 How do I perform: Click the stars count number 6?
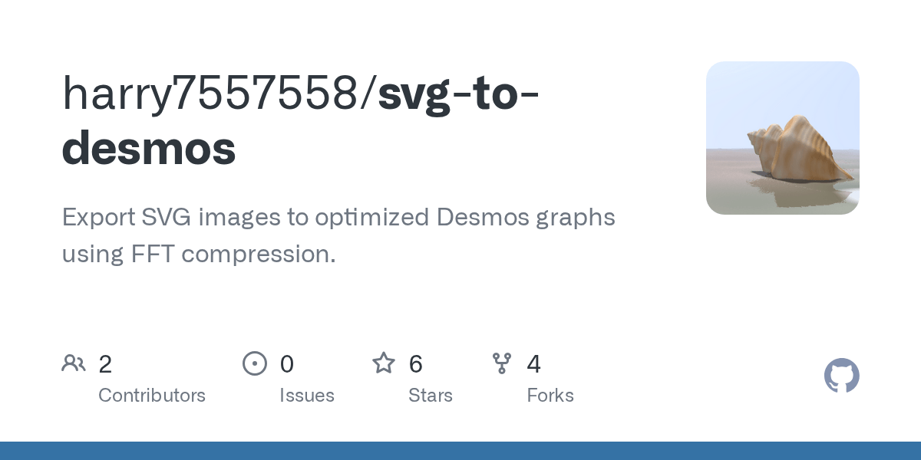pyautogui.click(x=416, y=364)
